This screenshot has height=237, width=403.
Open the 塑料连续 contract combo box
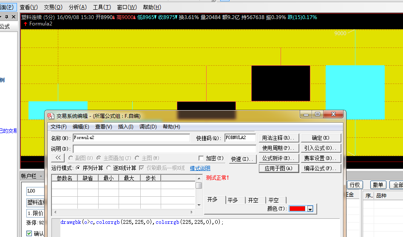tap(37, 202)
